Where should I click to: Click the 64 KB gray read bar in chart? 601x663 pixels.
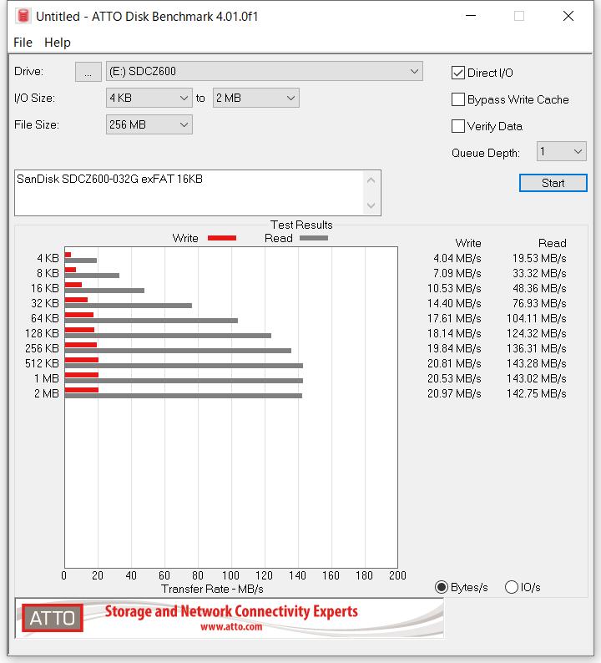point(151,321)
